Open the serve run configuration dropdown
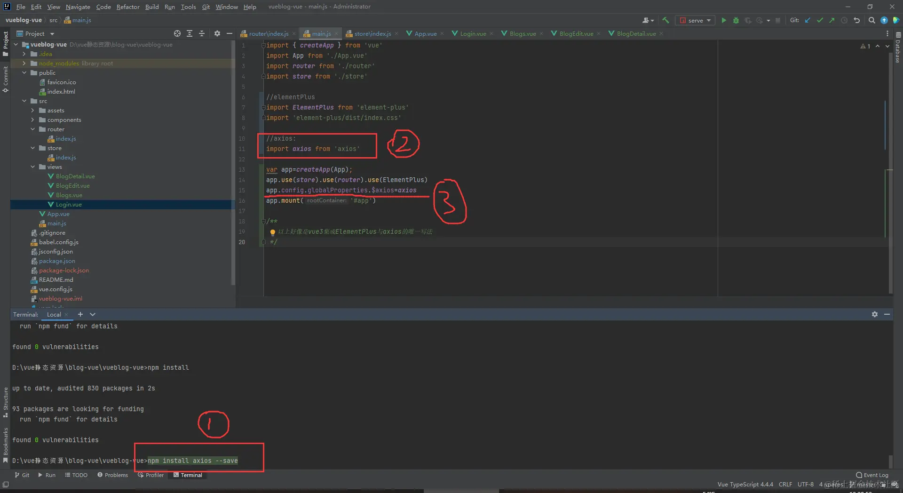Viewport: 903px width, 493px height. 695,20
